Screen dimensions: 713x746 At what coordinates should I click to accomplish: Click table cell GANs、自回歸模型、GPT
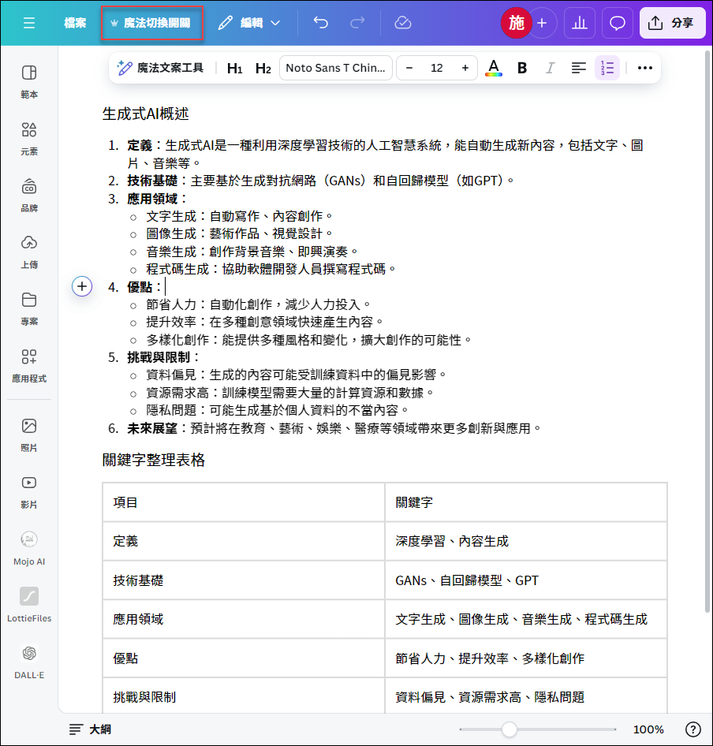click(526, 580)
